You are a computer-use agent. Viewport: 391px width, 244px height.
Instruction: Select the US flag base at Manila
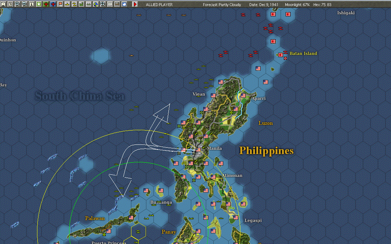click(198, 150)
